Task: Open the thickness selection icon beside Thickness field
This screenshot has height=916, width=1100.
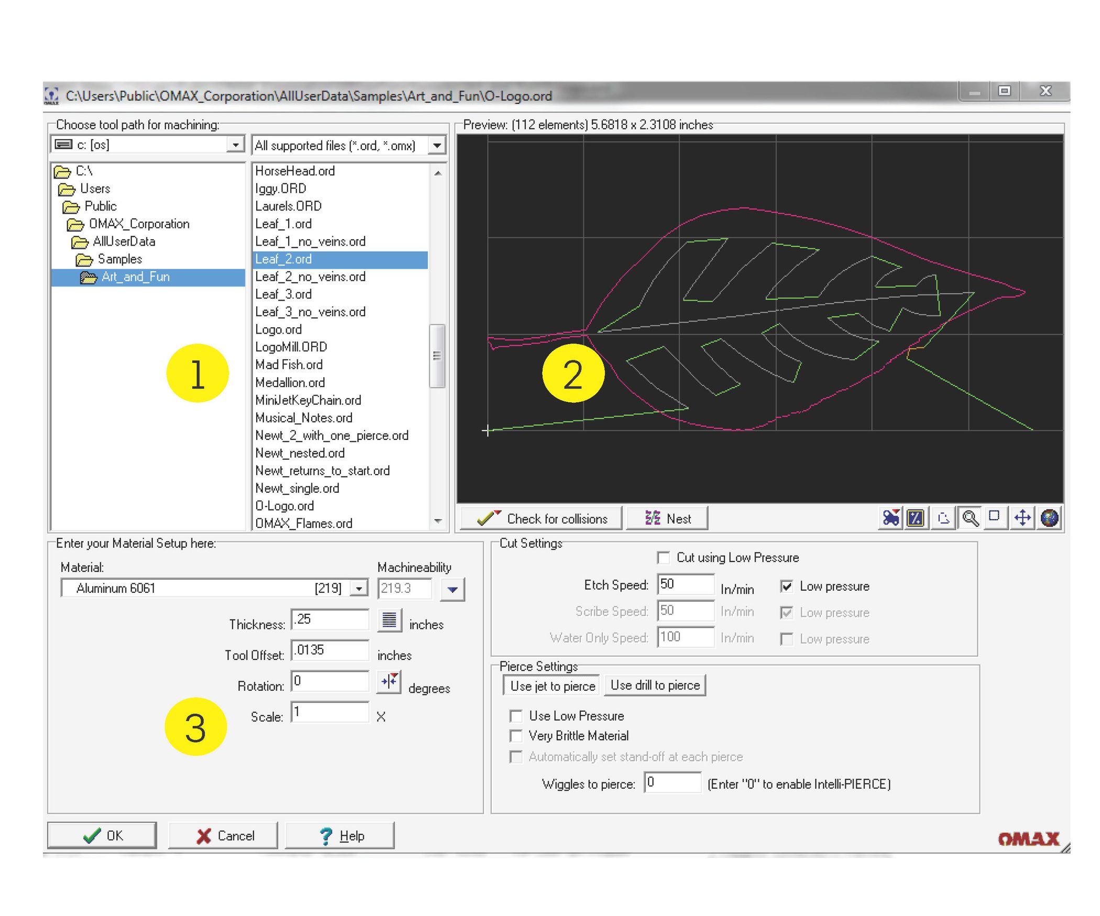Action: (390, 621)
